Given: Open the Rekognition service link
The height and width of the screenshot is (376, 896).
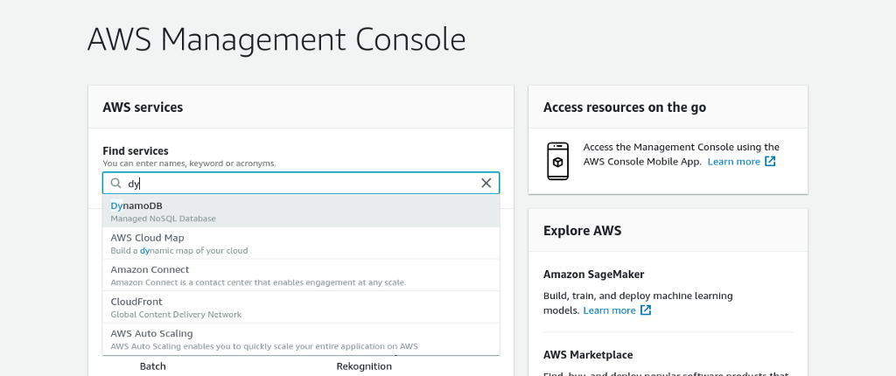Looking at the screenshot, I should pyautogui.click(x=364, y=366).
